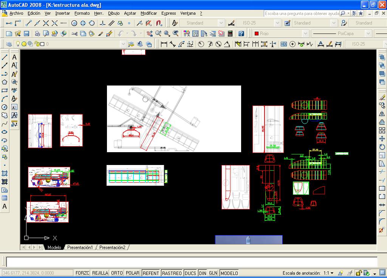
Task: Toggle REJILLA grid display
Action: click(x=100, y=273)
